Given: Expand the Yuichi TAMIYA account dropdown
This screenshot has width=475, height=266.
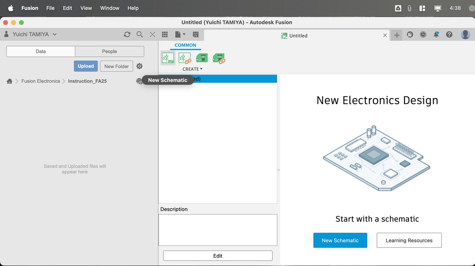Looking at the screenshot, I should [55, 34].
